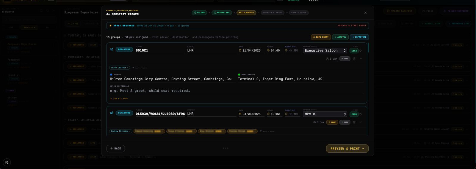Image resolution: width=476 pixels, height=169 pixels.
Task: Click lightning bolt in Draft Restored banner
Action: point(111,25)
